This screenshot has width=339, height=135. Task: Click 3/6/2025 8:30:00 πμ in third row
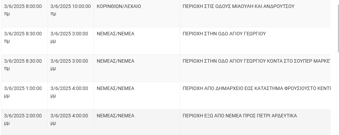tap(23, 65)
